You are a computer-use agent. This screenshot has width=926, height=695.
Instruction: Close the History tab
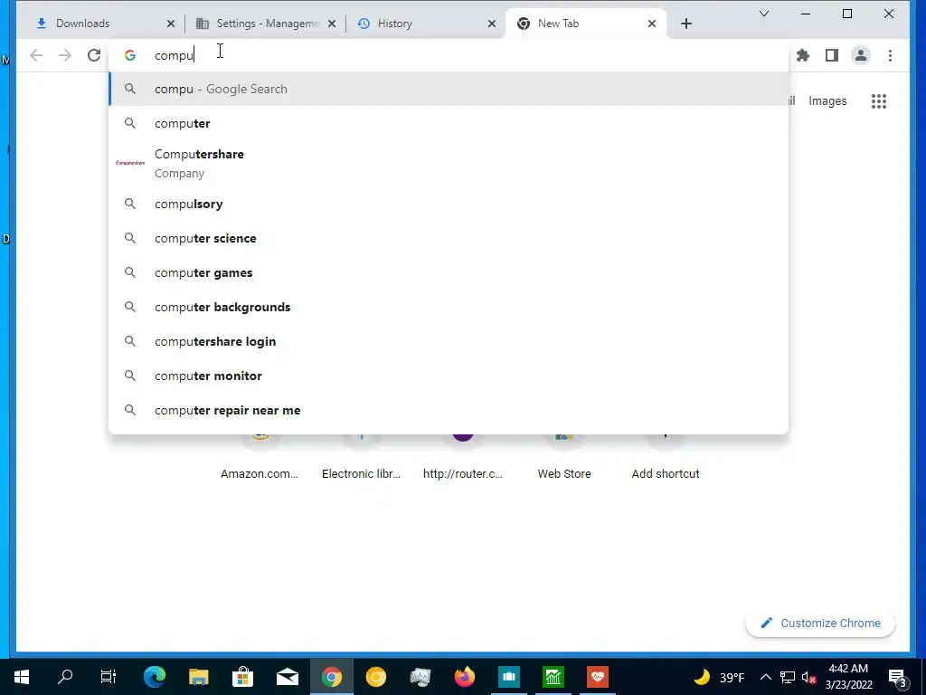[492, 24]
